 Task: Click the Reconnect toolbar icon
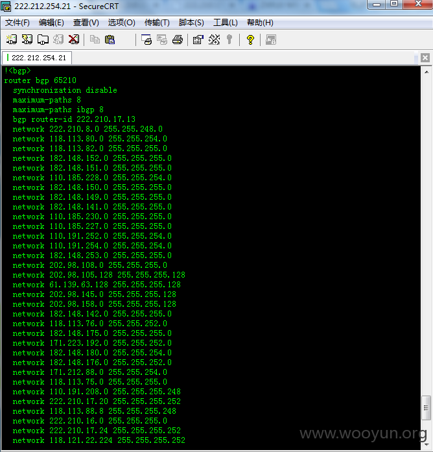[x=58, y=40]
